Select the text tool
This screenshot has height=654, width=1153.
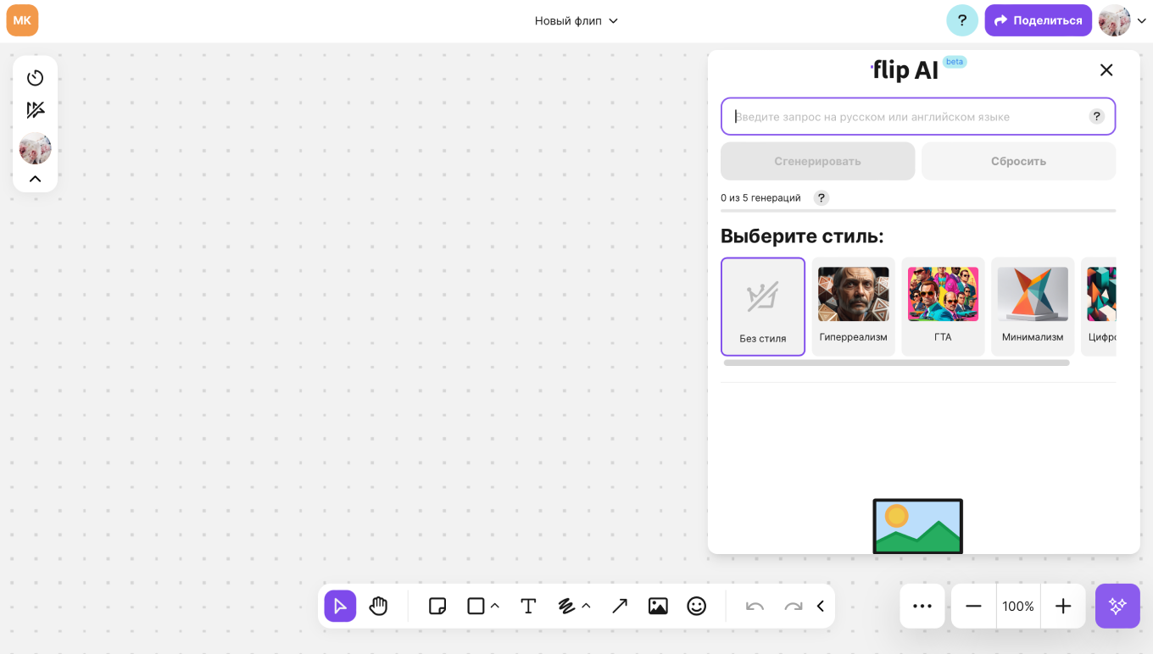[528, 606]
